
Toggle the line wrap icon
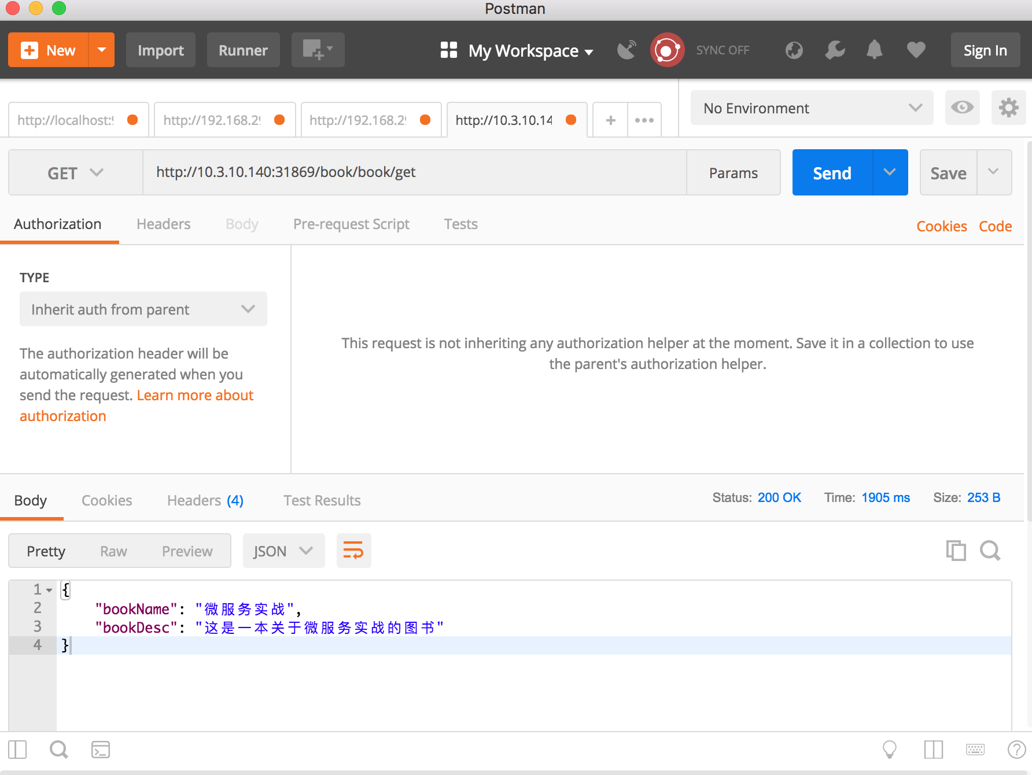353,551
